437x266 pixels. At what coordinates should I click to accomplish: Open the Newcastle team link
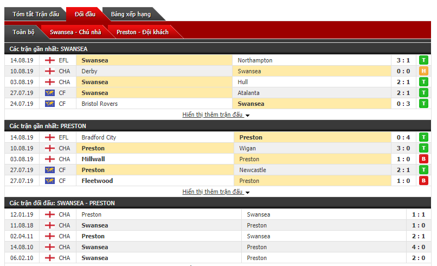coord(253,170)
